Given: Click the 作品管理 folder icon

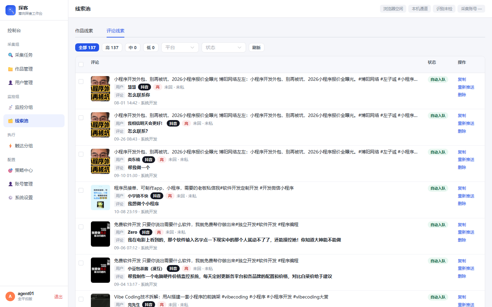Looking at the screenshot, I should (x=10, y=69).
